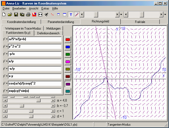Click the Save All stacked disks icon
This screenshot has height=128, width=169.
point(22,14)
